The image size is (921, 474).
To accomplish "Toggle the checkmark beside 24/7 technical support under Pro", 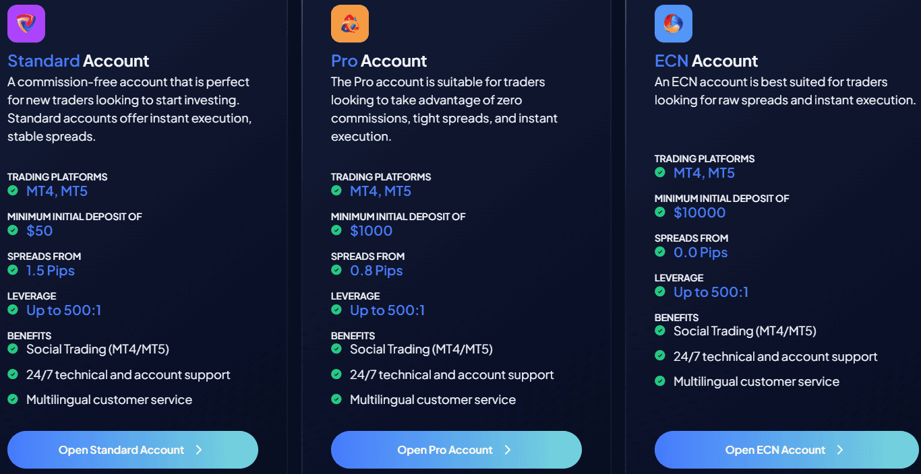I will tap(336, 374).
